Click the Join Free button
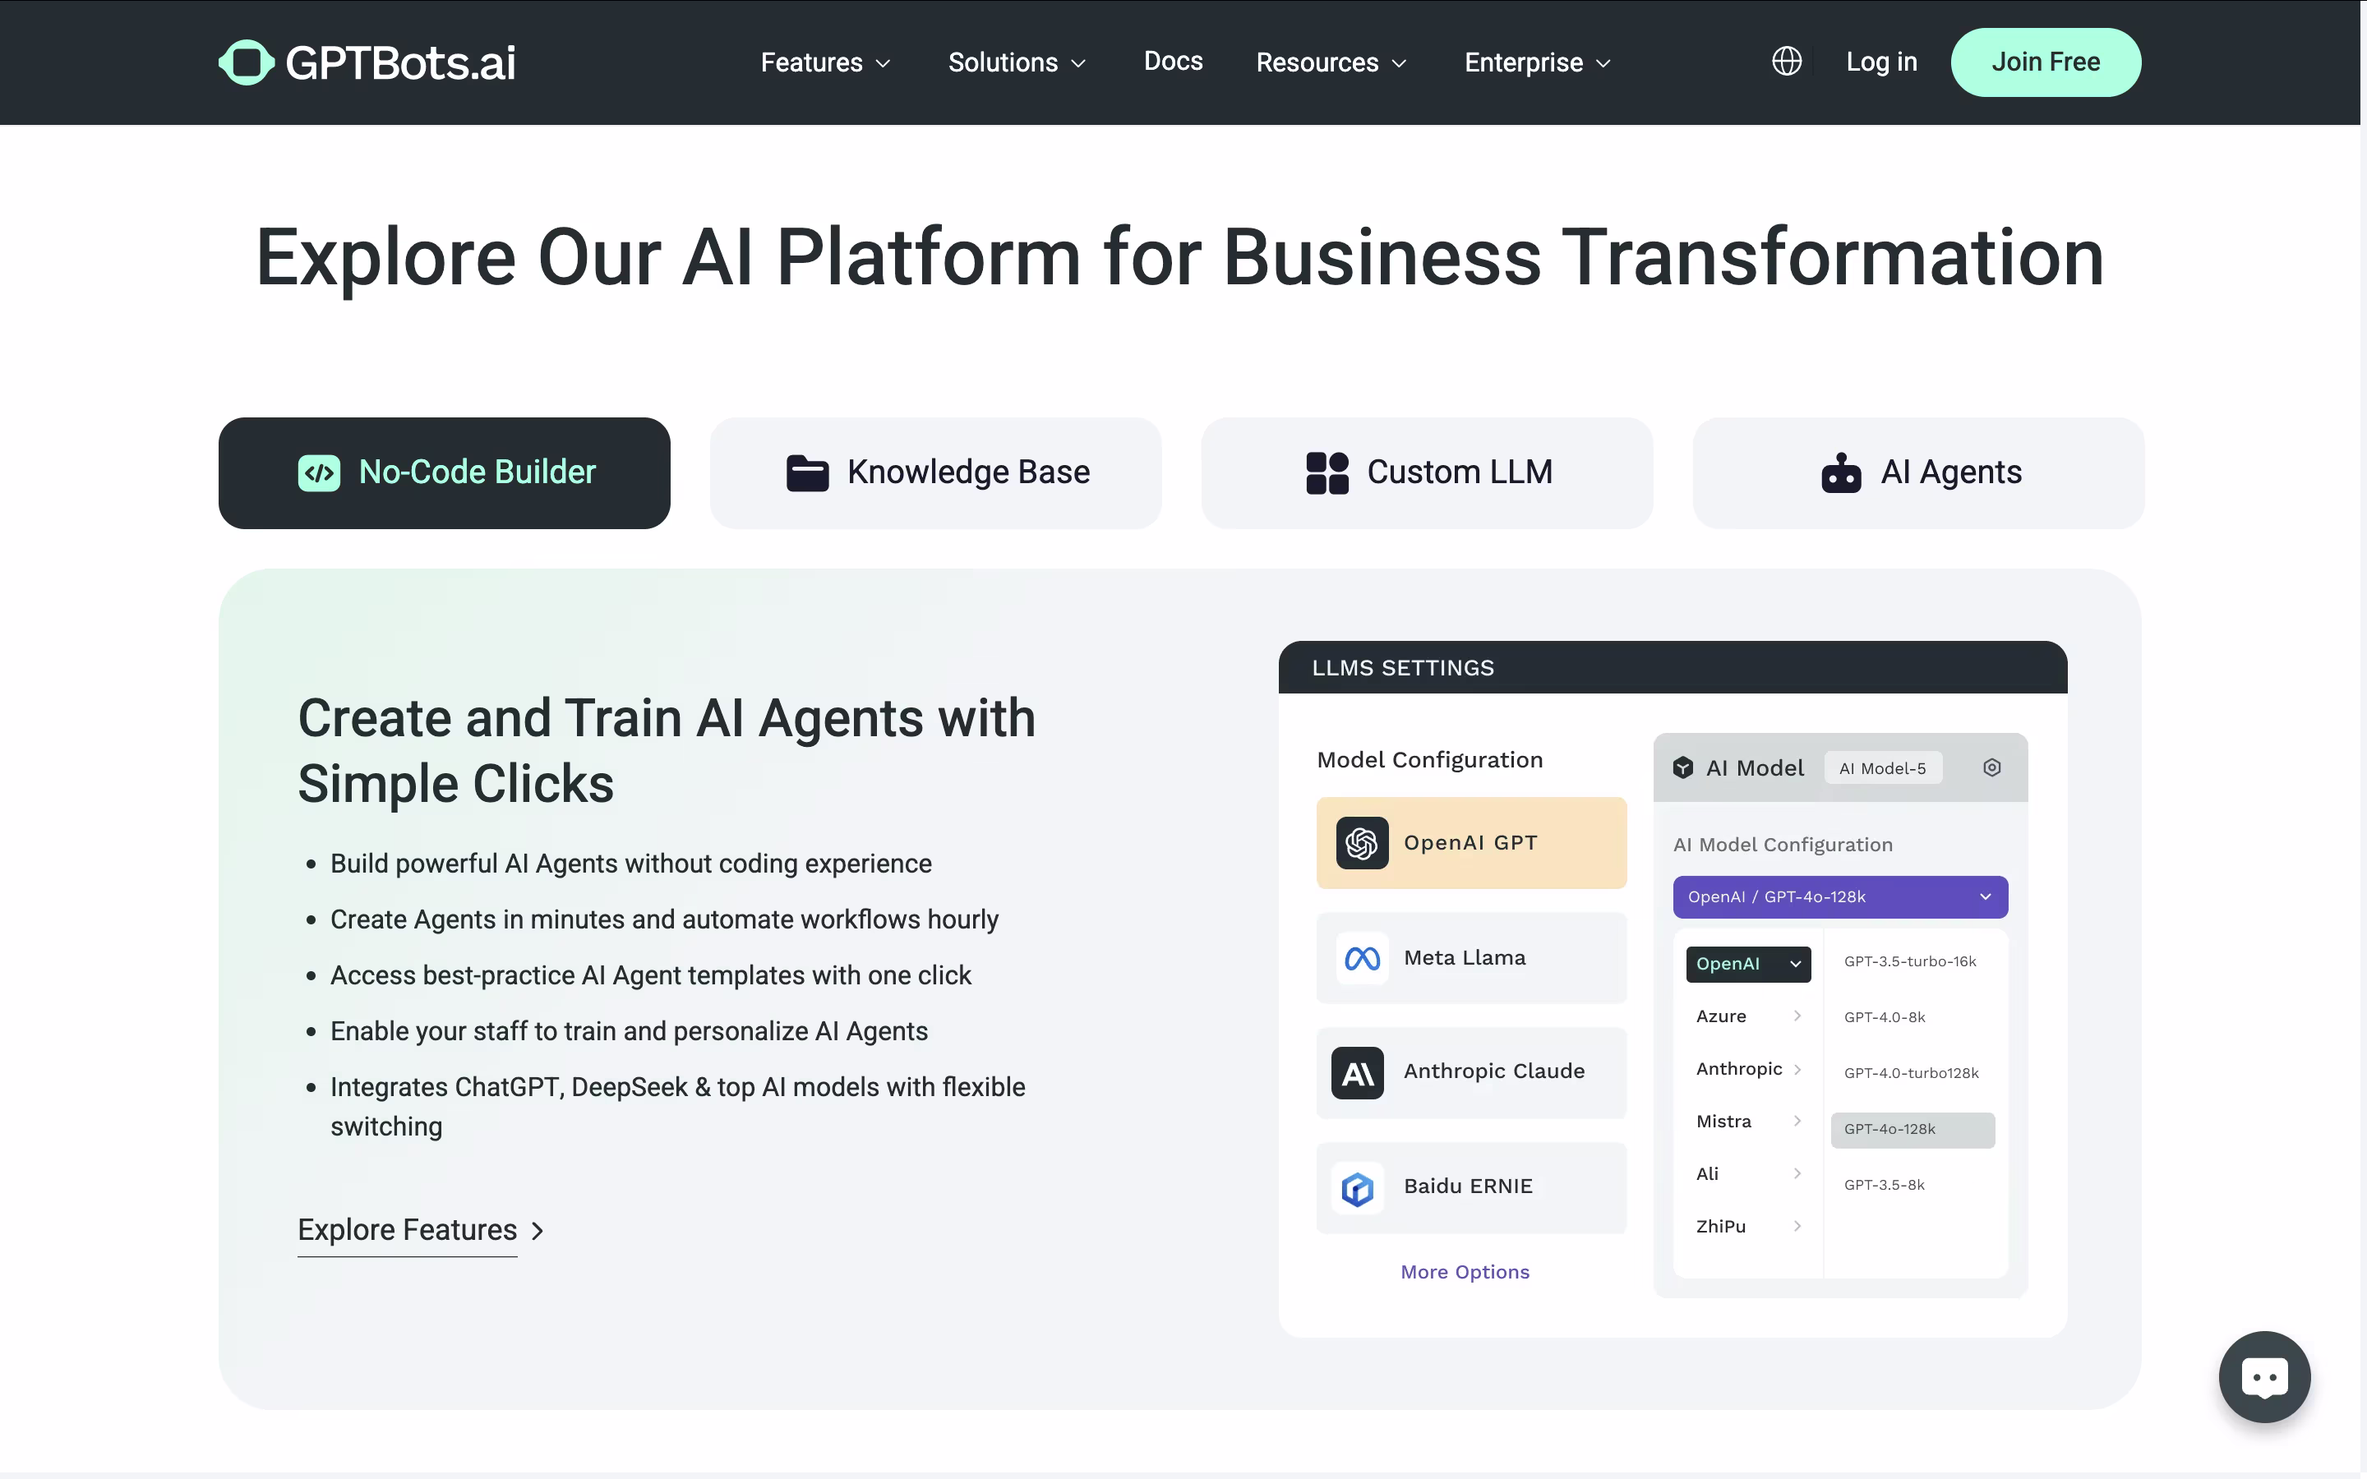Viewport: 2367px width, 1479px height. [x=2045, y=62]
